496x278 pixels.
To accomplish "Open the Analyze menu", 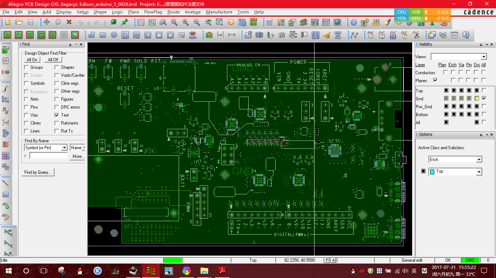I will [x=193, y=12].
